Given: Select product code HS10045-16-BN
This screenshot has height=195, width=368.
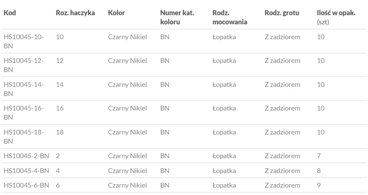Looking at the screenshot, I should 24,113.
